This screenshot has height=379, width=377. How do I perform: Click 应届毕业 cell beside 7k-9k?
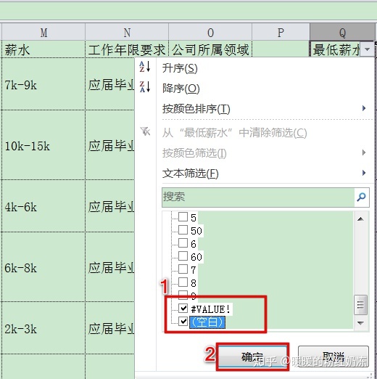(x=110, y=84)
